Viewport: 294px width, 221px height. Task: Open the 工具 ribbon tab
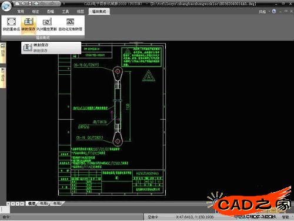tap(65, 12)
